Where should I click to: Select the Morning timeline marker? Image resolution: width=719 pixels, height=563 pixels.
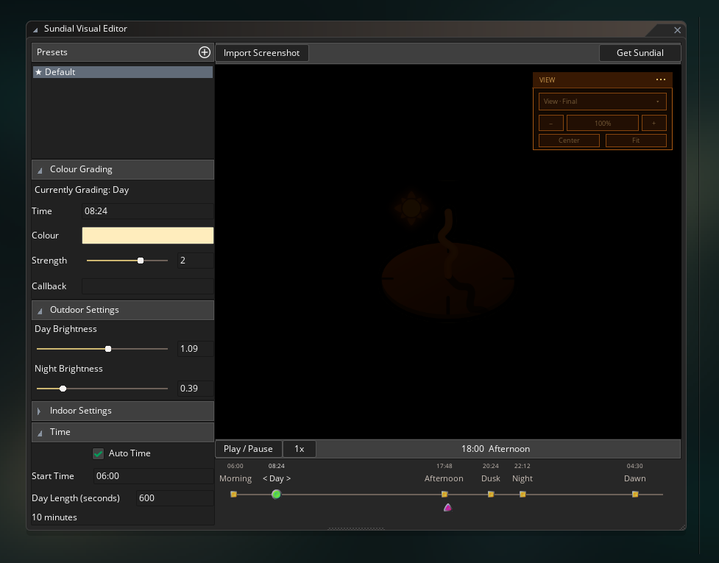coord(233,495)
